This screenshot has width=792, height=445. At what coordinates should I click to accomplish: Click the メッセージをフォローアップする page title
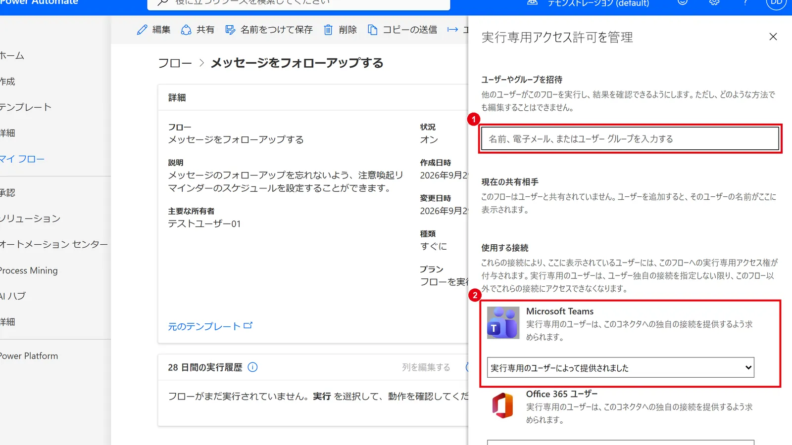tap(297, 63)
